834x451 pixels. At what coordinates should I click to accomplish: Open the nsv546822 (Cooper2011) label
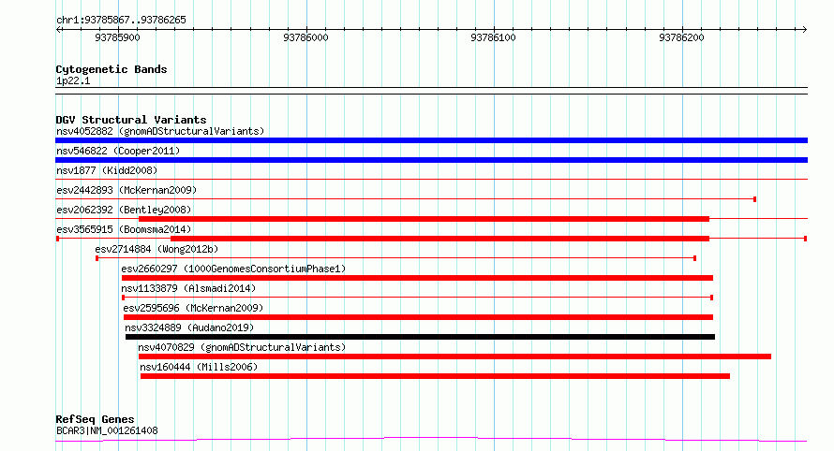tap(118, 151)
